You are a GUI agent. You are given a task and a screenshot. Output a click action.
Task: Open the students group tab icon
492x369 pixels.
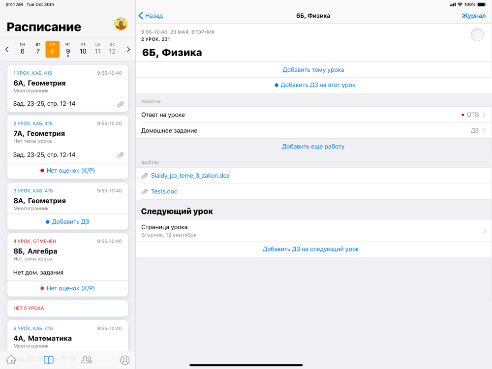(x=87, y=360)
